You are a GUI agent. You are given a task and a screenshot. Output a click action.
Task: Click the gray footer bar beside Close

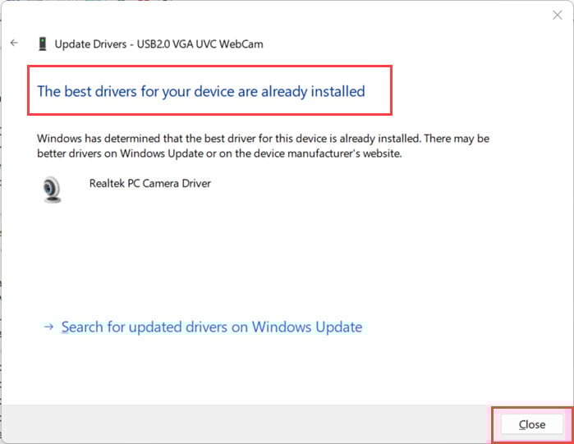tap(246, 423)
